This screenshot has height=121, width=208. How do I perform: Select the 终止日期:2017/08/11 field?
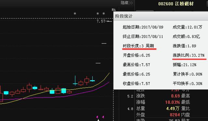click(x=143, y=37)
